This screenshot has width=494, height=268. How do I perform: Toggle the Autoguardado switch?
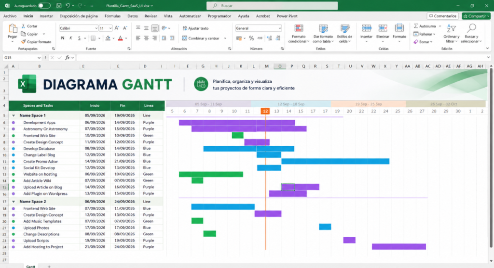(44, 6)
